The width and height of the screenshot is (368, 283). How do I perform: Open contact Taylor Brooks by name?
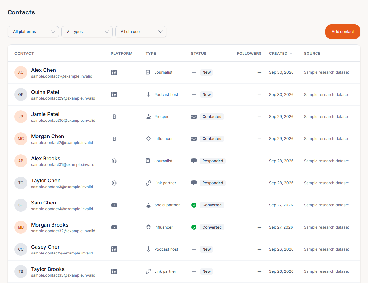[x=48, y=269]
